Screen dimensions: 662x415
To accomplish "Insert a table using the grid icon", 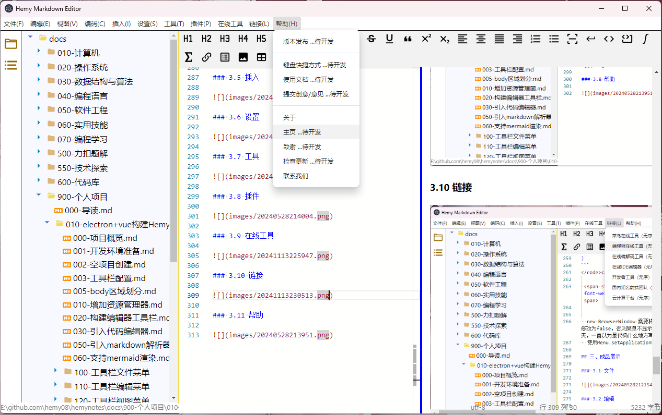I will (261, 57).
